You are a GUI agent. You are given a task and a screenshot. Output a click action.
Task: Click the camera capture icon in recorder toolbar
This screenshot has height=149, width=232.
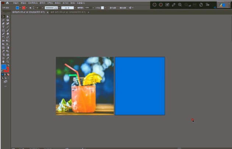[x=167, y=5]
